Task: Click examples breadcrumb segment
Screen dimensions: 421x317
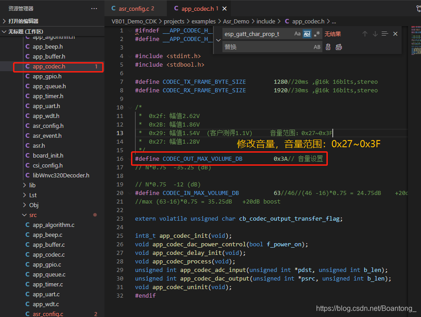Action: pos(204,22)
